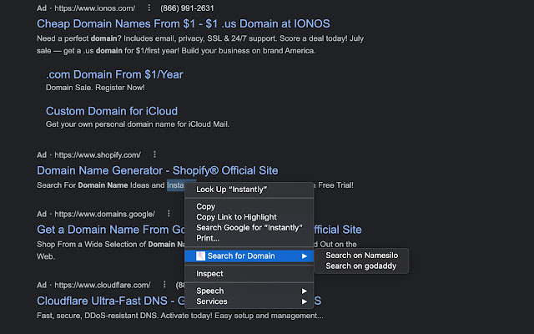Open Cloudflare Ultra-Fast DNS link

[x=111, y=301]
